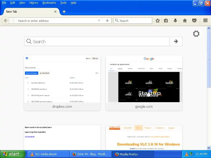Open the Help menu
The width and height of the screenshot is (211, 158).
(74, 3)
